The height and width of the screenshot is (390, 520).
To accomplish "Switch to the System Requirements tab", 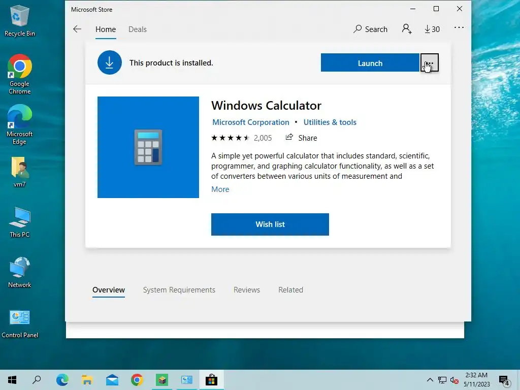I will click(x=179, y=290).
